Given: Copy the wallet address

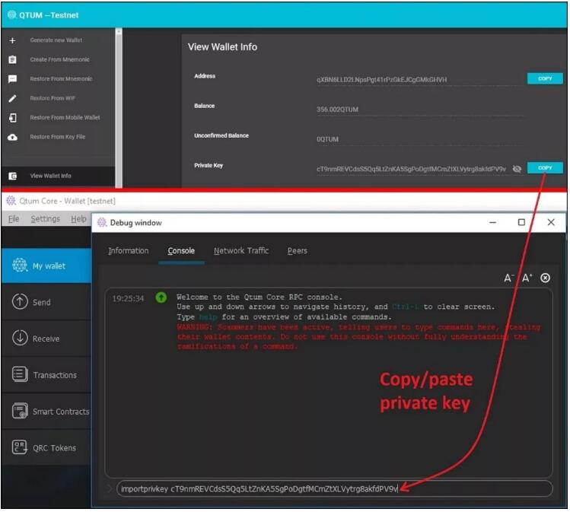Looking at the screenshot, I should tap(545, 78).
